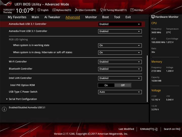The height and width of the screenshot is (137, 182).
Task: Select USB Type C Power Switch label
Action: pyautogui.click(x=23, y=92)
